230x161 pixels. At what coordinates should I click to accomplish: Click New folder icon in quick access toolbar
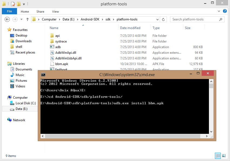(x=19, y=4)
